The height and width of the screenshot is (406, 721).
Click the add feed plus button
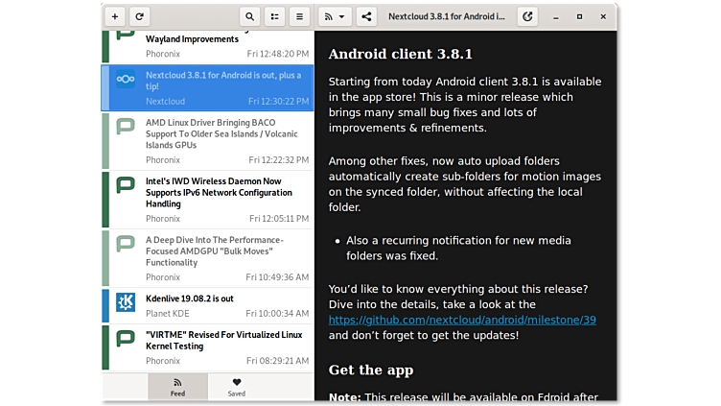tap(115, 16)
